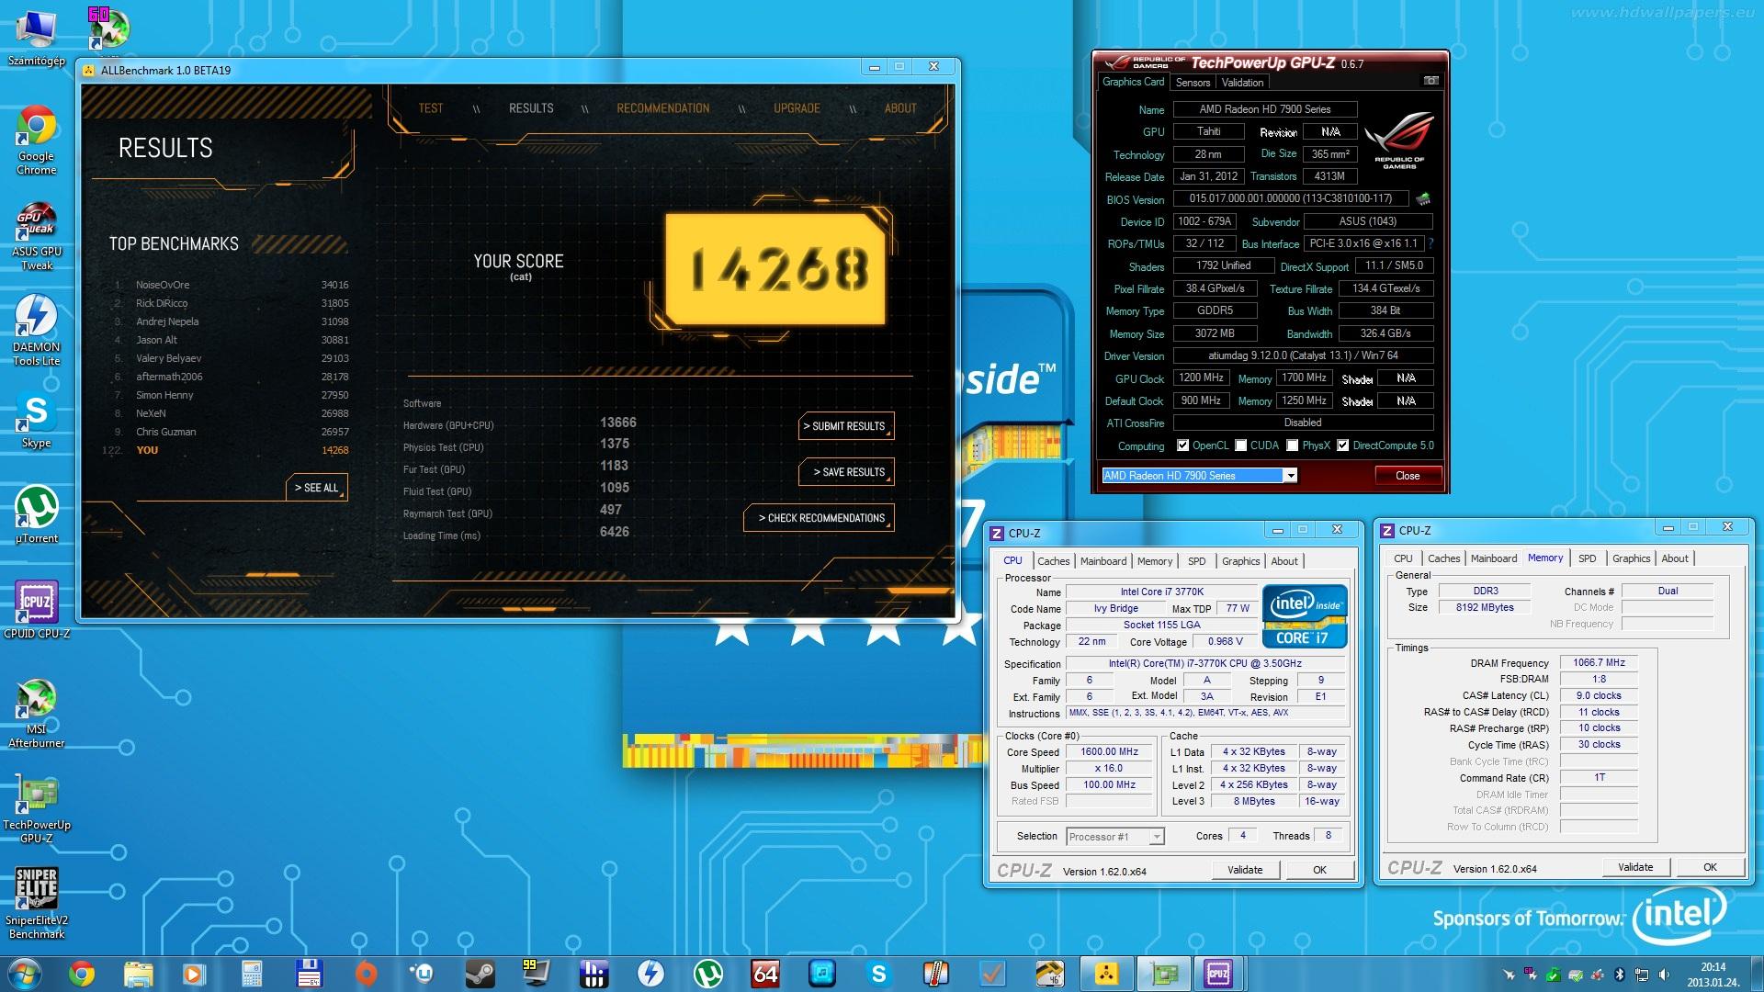Open CPUID CPU-Z desktop shortcut

(36, 610)
